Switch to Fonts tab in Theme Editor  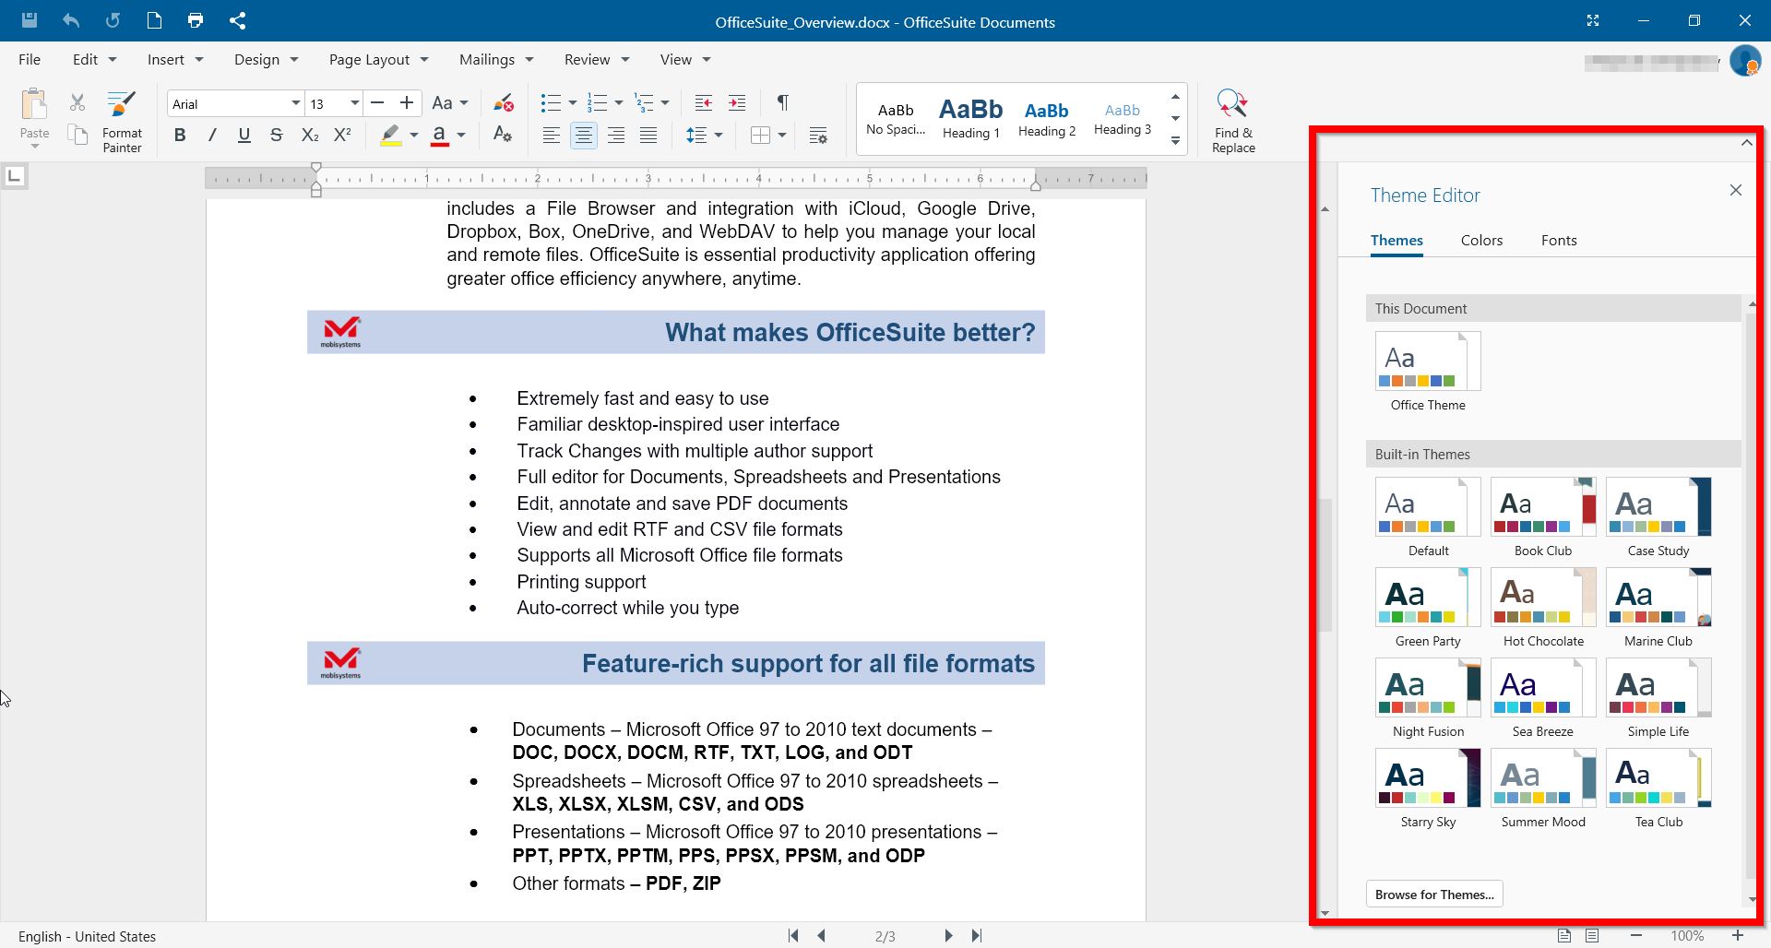[x=1559, y=240]
